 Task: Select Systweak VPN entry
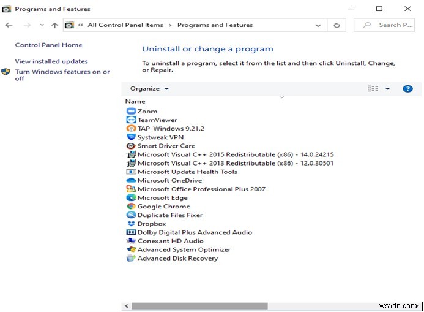(x=161, y=137)
